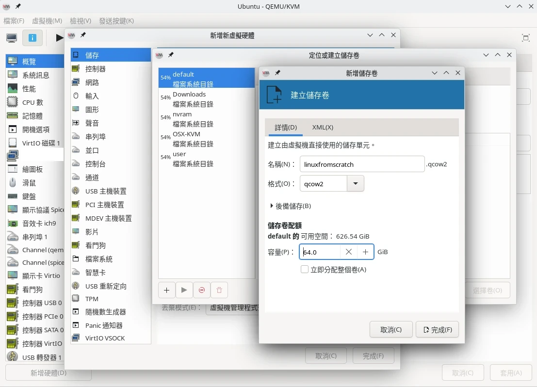Screen dimensions: 537x387
Task: Click the add pool plus button
Action: point(166,290)
